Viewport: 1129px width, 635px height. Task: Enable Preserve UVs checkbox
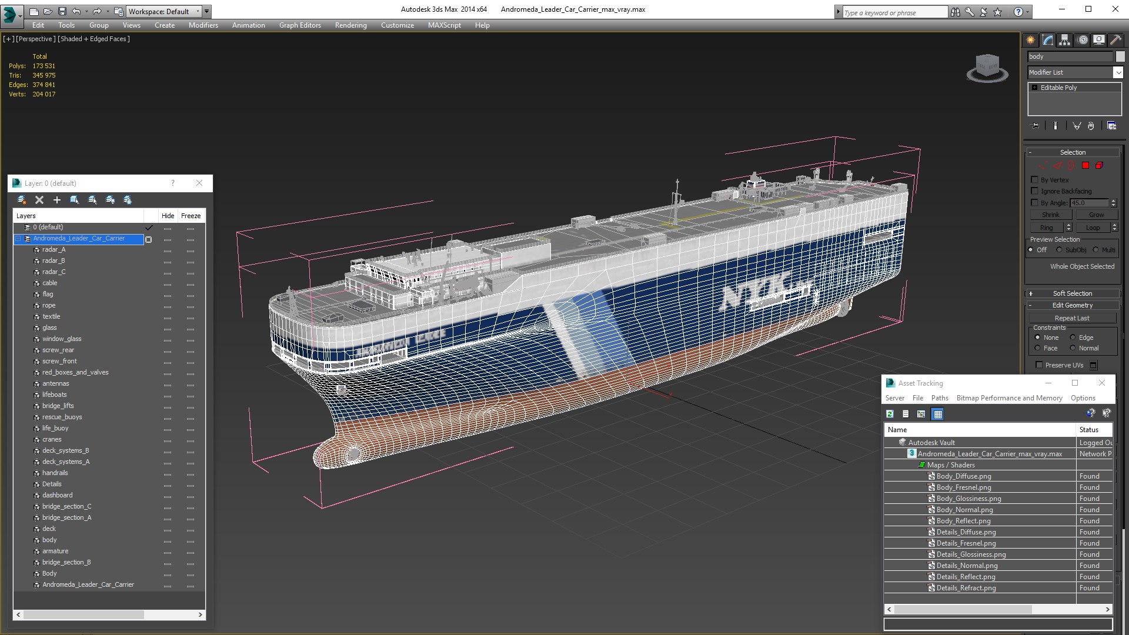(1039, 365)
